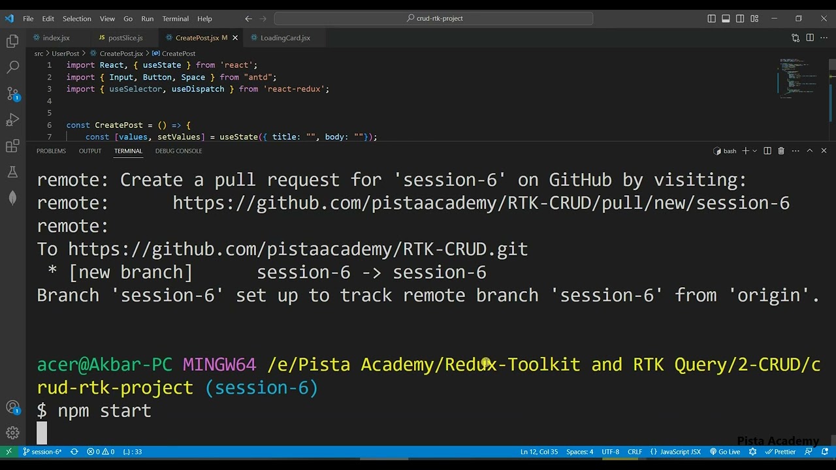Click feedback icon in status bar
This screenshot has height=470, width=836.
(809, 452)
